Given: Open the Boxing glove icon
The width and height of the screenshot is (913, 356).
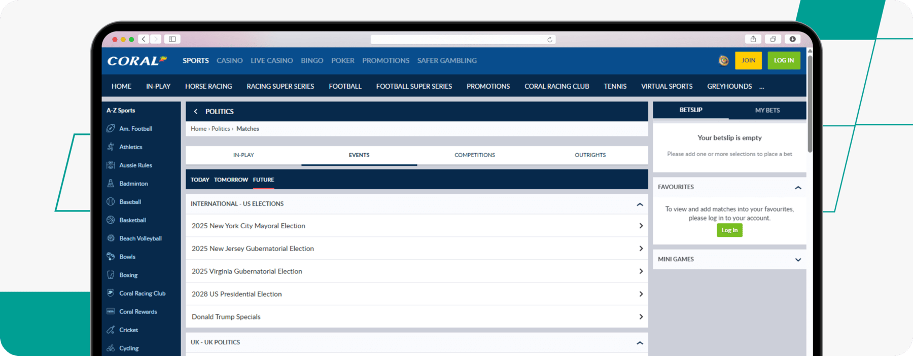Looking at the screenshot, I should tap(111, 275).
